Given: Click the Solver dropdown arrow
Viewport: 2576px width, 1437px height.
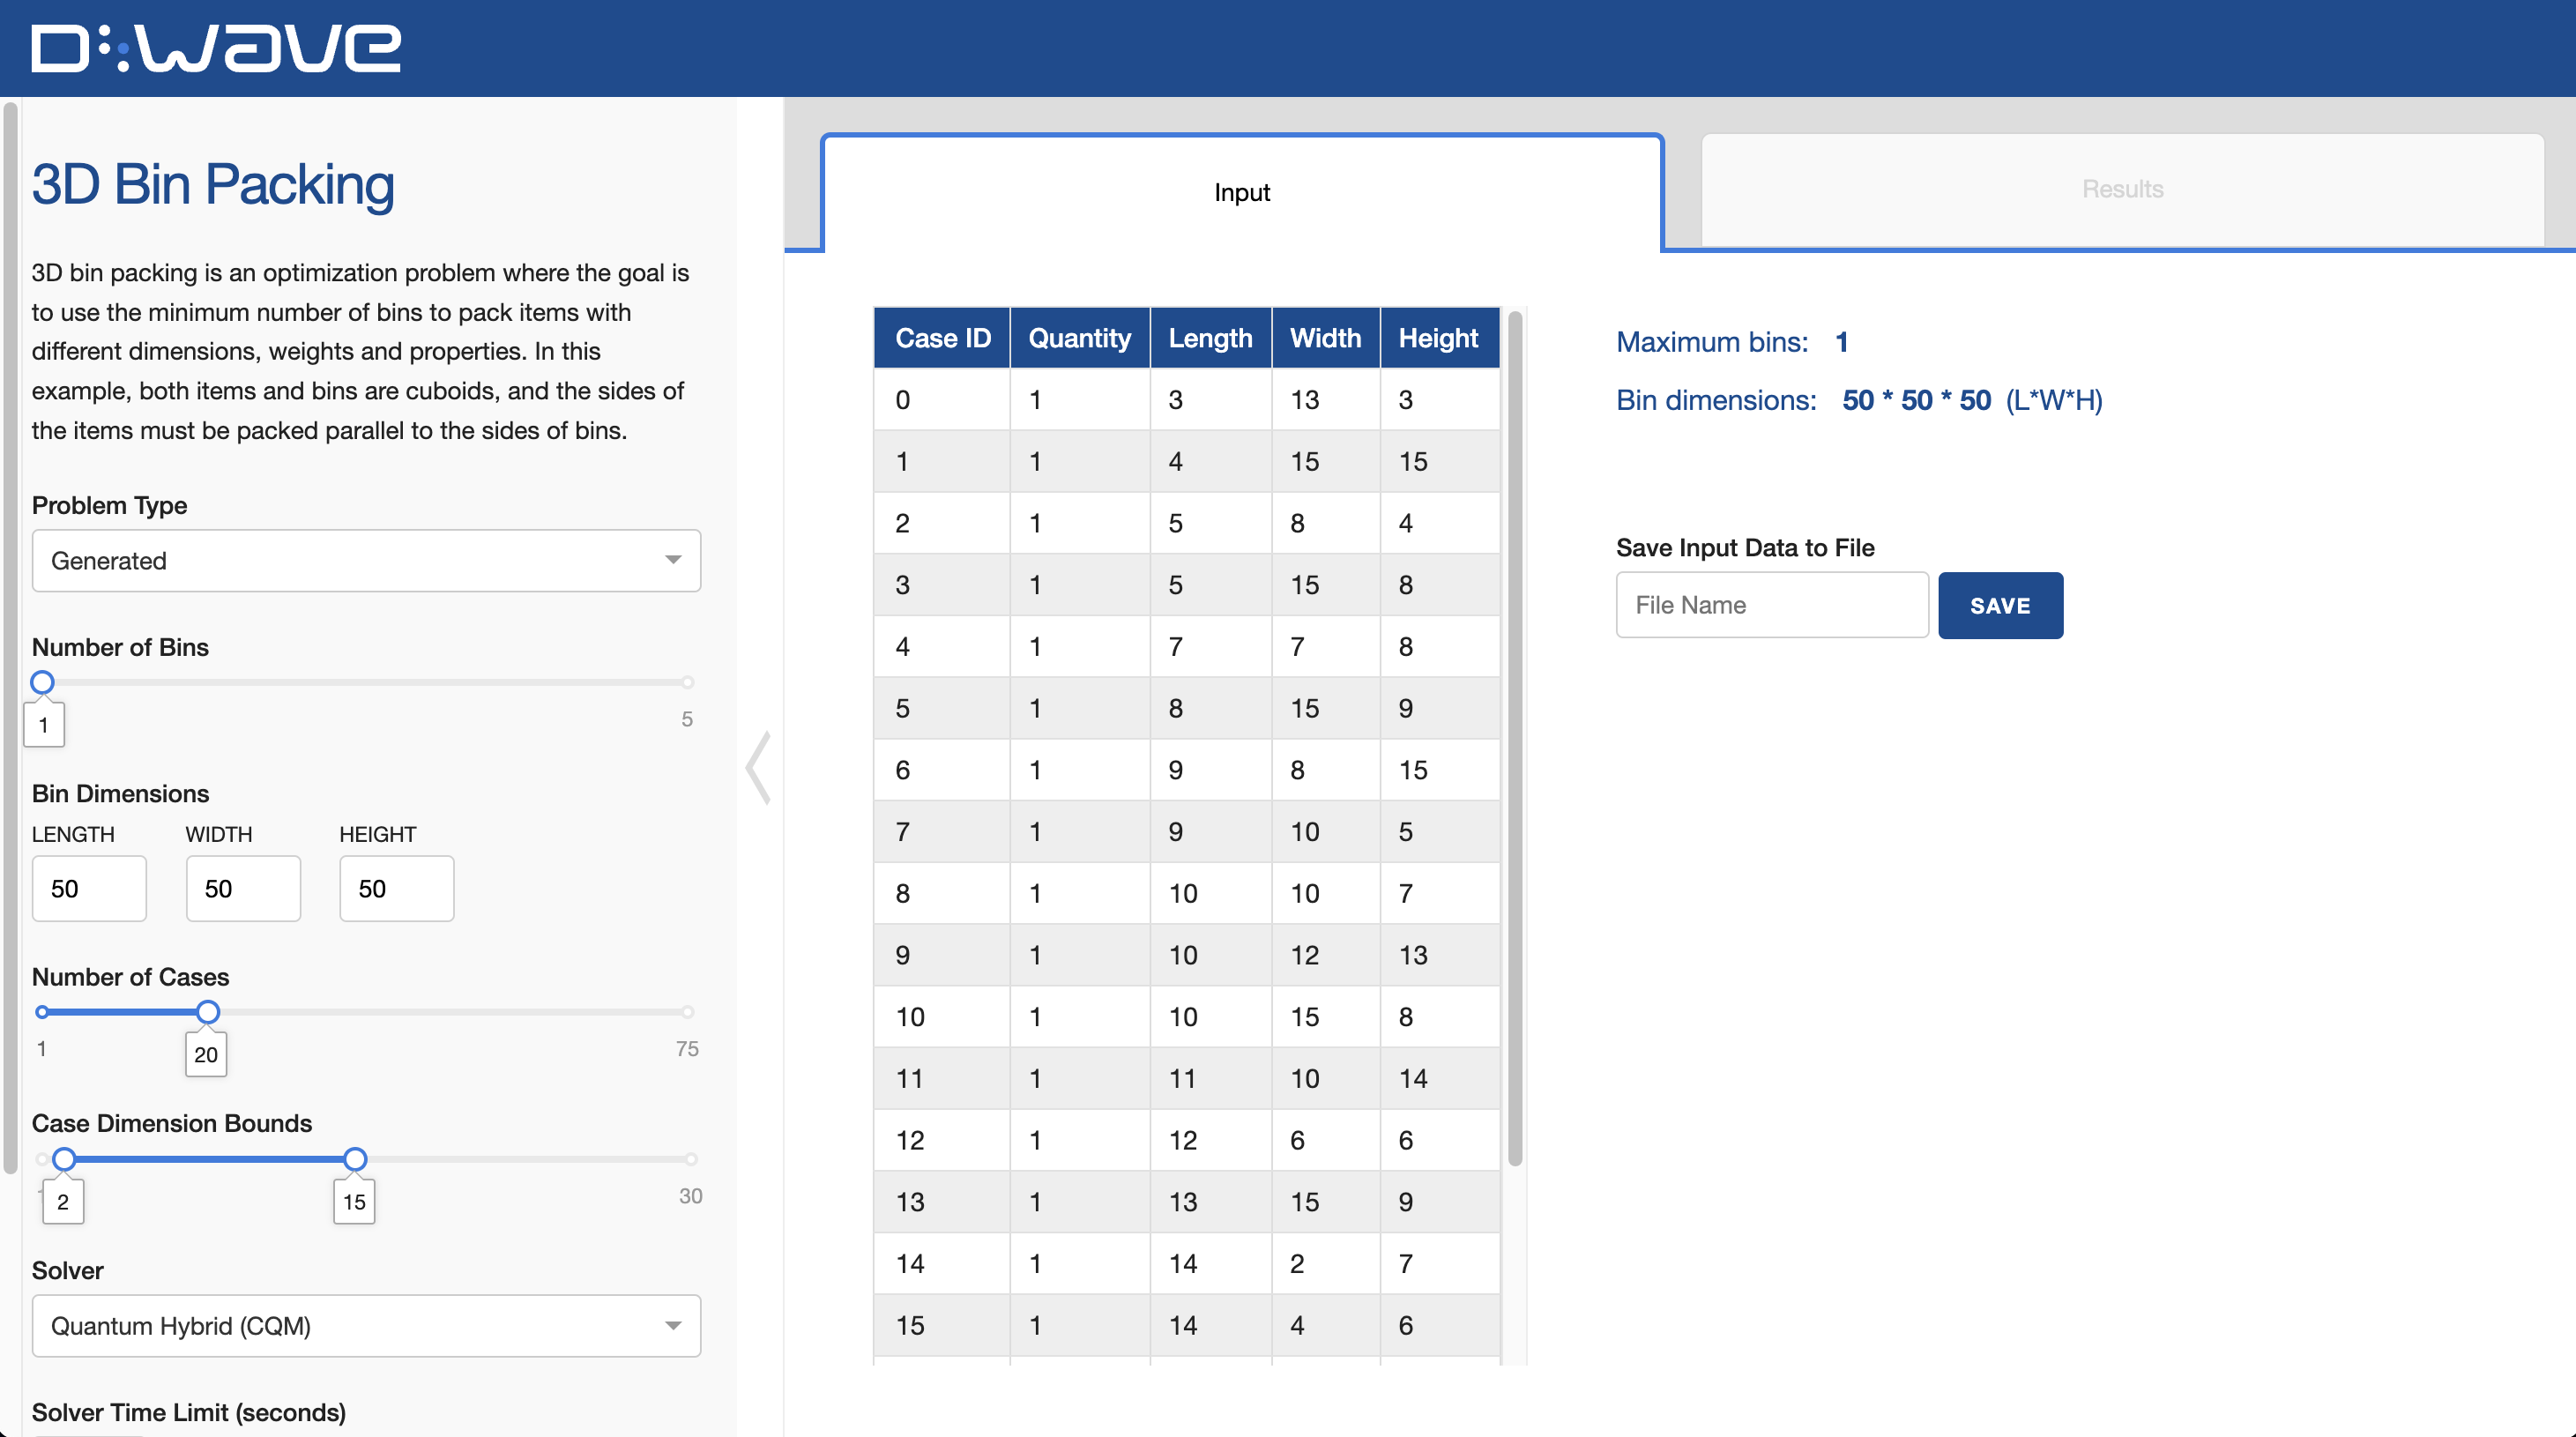Looking at the screenshot, I should click(x=673, y=1325).
